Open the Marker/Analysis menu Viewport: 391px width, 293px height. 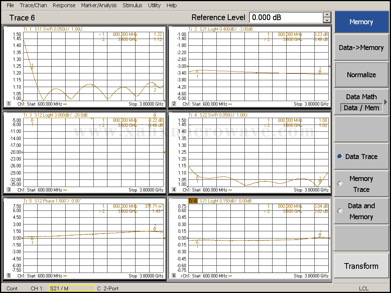point(99,5)
